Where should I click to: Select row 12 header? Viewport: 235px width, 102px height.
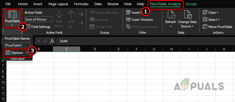point(3,93)
